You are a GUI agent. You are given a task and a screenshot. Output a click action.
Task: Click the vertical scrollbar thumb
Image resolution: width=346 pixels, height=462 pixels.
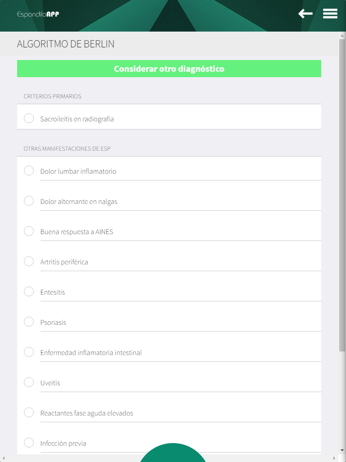[x=342, y=194]
